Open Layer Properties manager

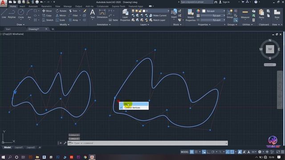[125, 15]
